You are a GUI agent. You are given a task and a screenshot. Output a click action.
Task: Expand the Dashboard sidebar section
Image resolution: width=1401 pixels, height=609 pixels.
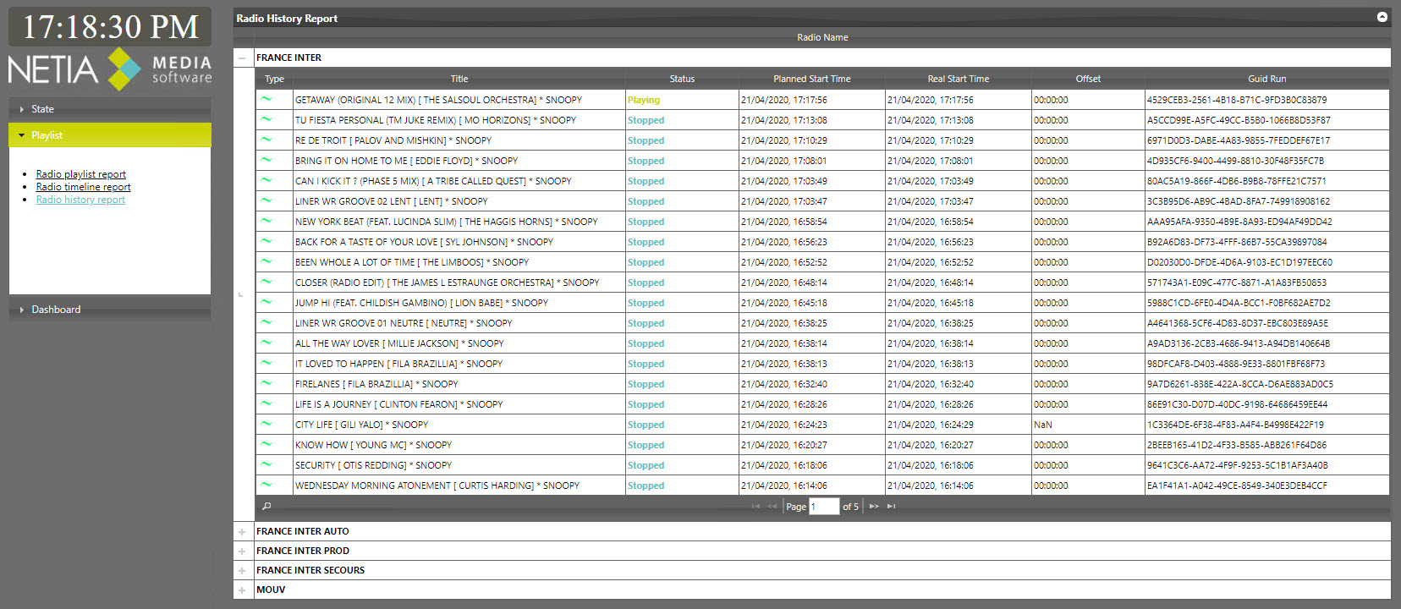click(110, 310)
